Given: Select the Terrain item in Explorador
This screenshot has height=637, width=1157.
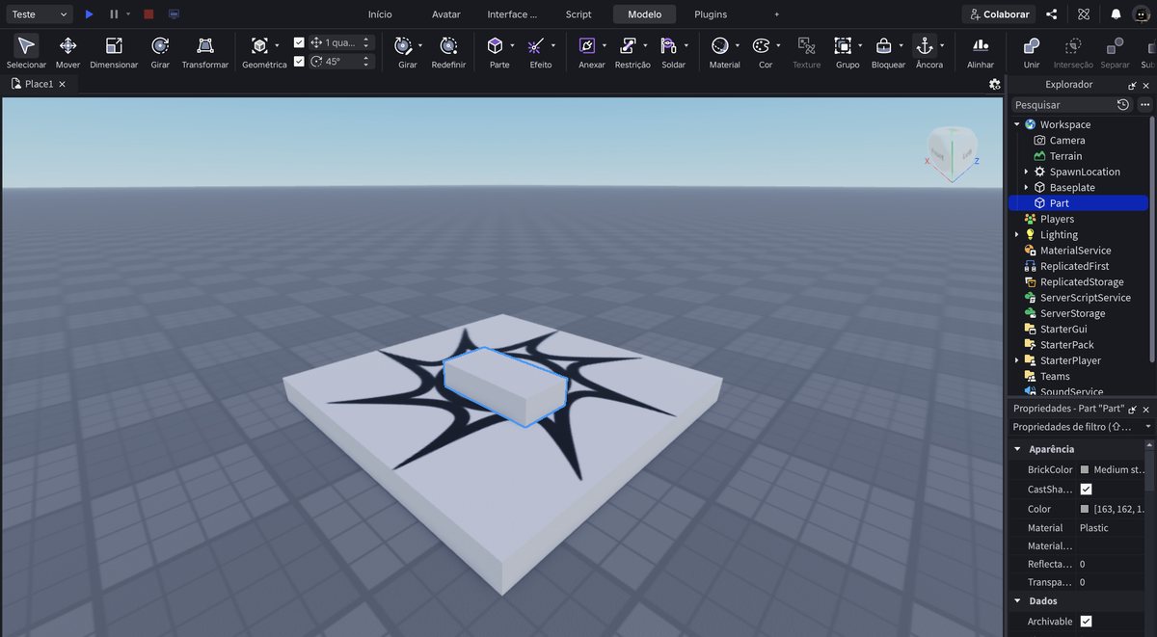Looking at the screenshot, I should click(1065, 156).
